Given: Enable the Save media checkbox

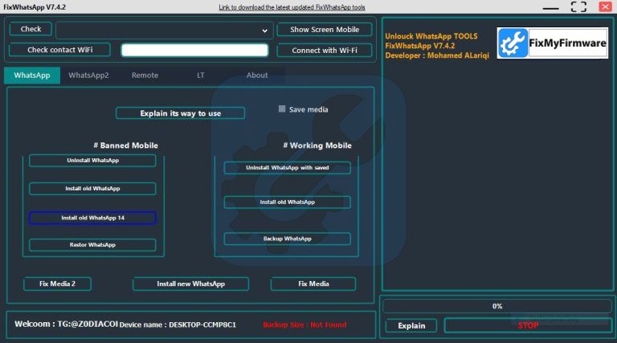Looking at the screenshot, I should pos(282,109).
